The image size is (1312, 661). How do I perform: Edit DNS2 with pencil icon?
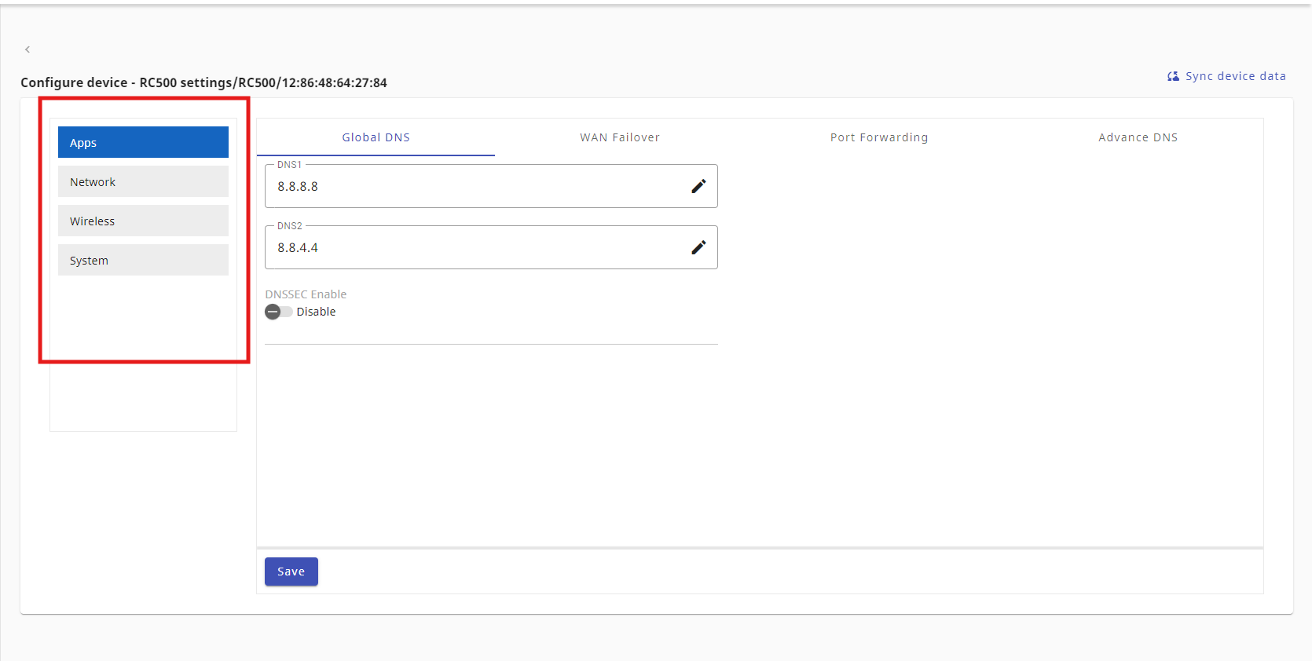coord(698,247)
